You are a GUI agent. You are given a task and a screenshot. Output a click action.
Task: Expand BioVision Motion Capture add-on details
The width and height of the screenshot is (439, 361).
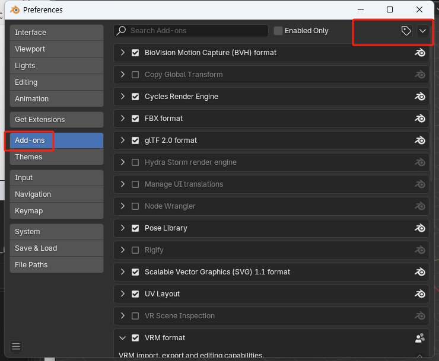point(122,53)
